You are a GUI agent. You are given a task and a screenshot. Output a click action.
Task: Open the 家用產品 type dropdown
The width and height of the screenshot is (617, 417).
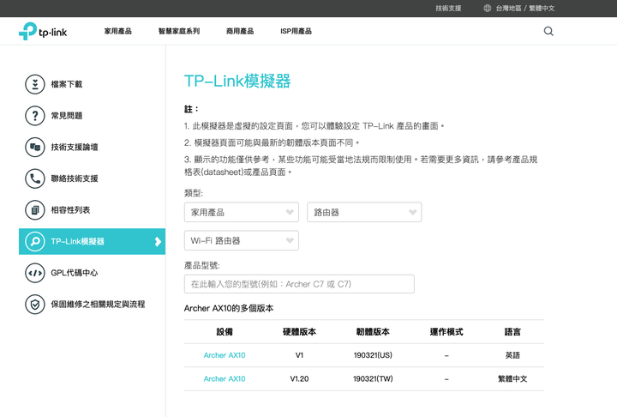click(x=241, y=212)
